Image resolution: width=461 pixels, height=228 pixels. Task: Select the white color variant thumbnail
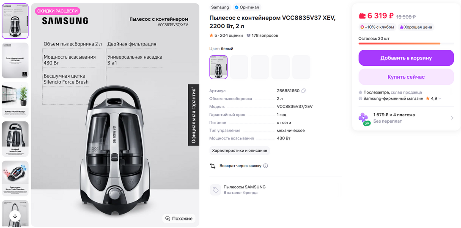[x=218, y=67]
